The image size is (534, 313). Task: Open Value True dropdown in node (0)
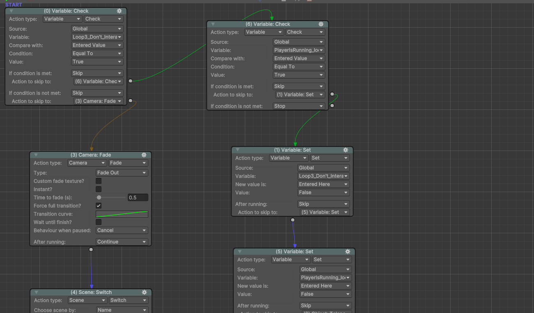pyautogui.click(x=97, y=62)
